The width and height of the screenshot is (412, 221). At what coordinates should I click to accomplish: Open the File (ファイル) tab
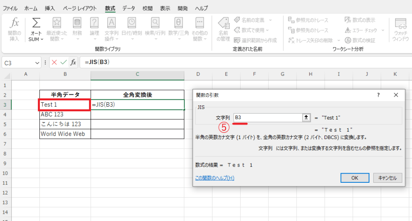[x=10, y=8]
